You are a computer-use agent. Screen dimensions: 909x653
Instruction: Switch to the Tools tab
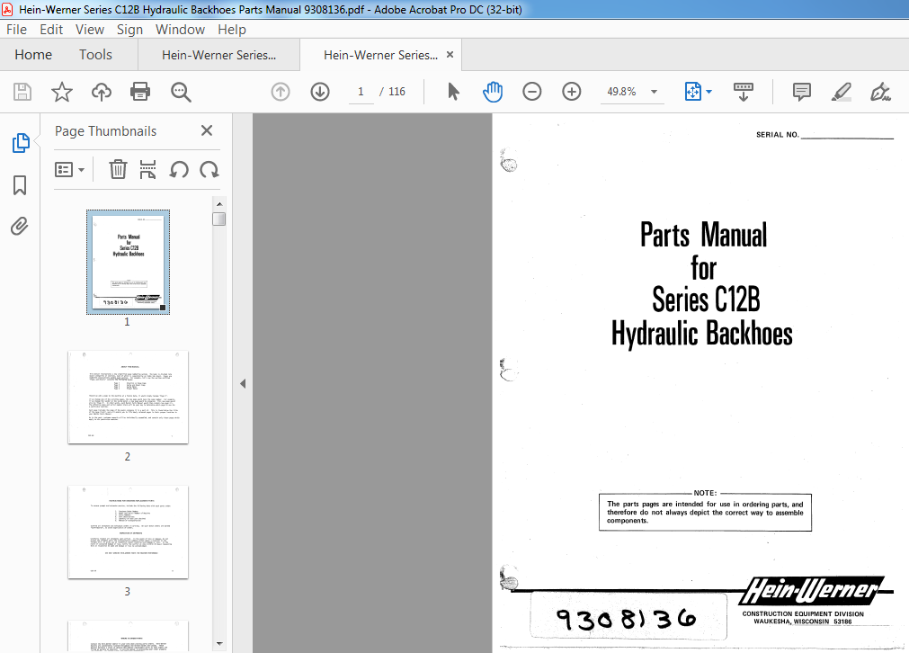point(95,55)
